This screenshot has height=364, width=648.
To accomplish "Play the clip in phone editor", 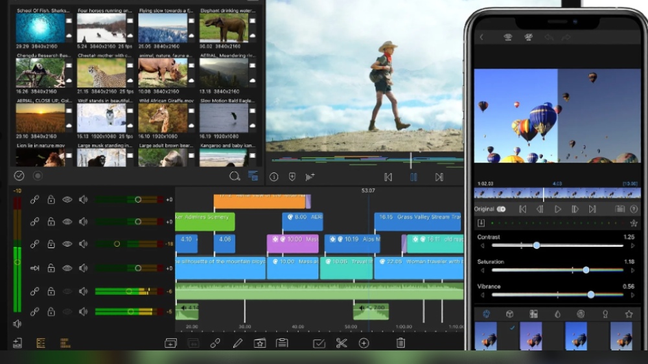I will click(557, 209).
